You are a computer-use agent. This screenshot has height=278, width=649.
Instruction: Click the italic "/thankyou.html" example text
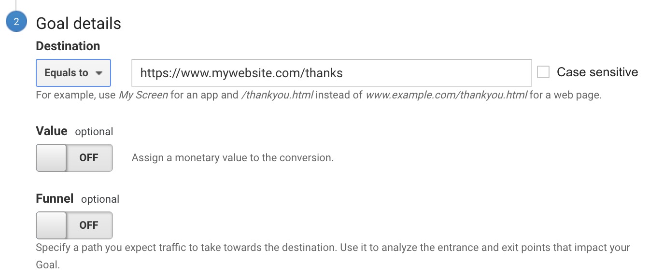(x=277, y=95)
